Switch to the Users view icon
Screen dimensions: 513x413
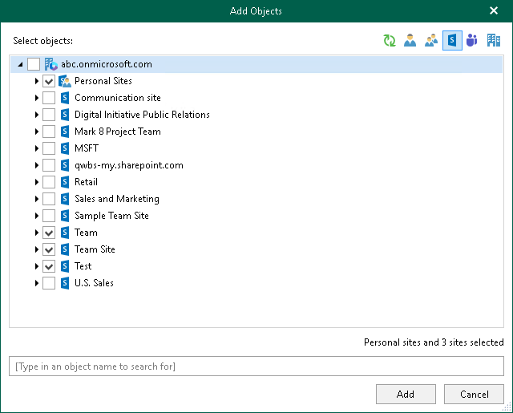410,41
